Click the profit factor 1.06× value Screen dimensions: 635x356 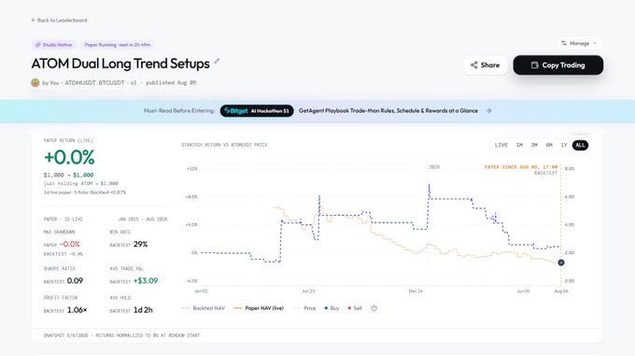tap(77, 310)
